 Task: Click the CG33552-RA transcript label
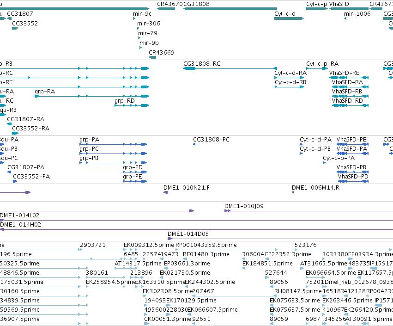coord(31,129)
